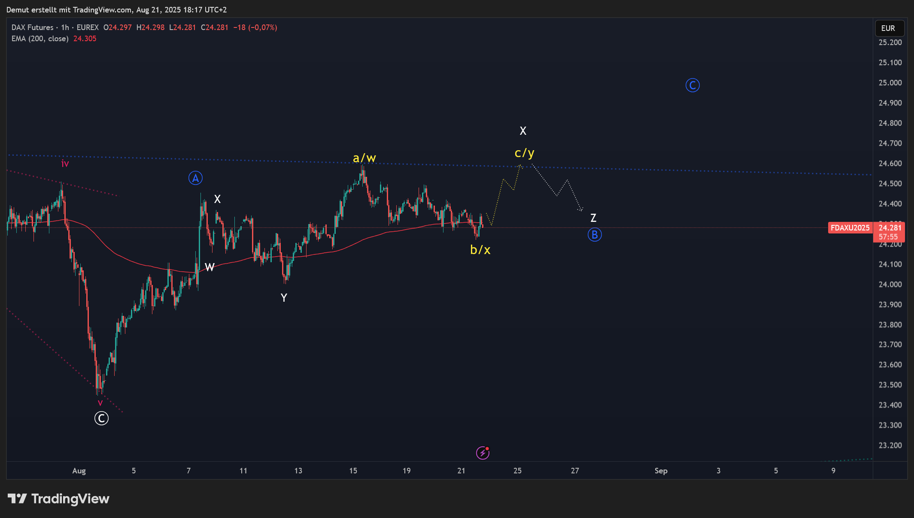Click the DAX Futures symbol title
The width and height of the screenshot is (914, 518).
33,27
